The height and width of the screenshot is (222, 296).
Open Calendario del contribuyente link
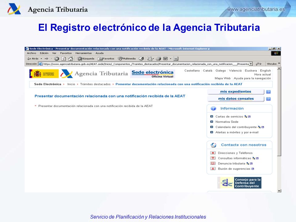tap(236, 127)
